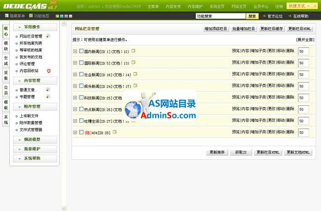
Task: Expand the 系统帮助 menu section
Action: (35, 158)
